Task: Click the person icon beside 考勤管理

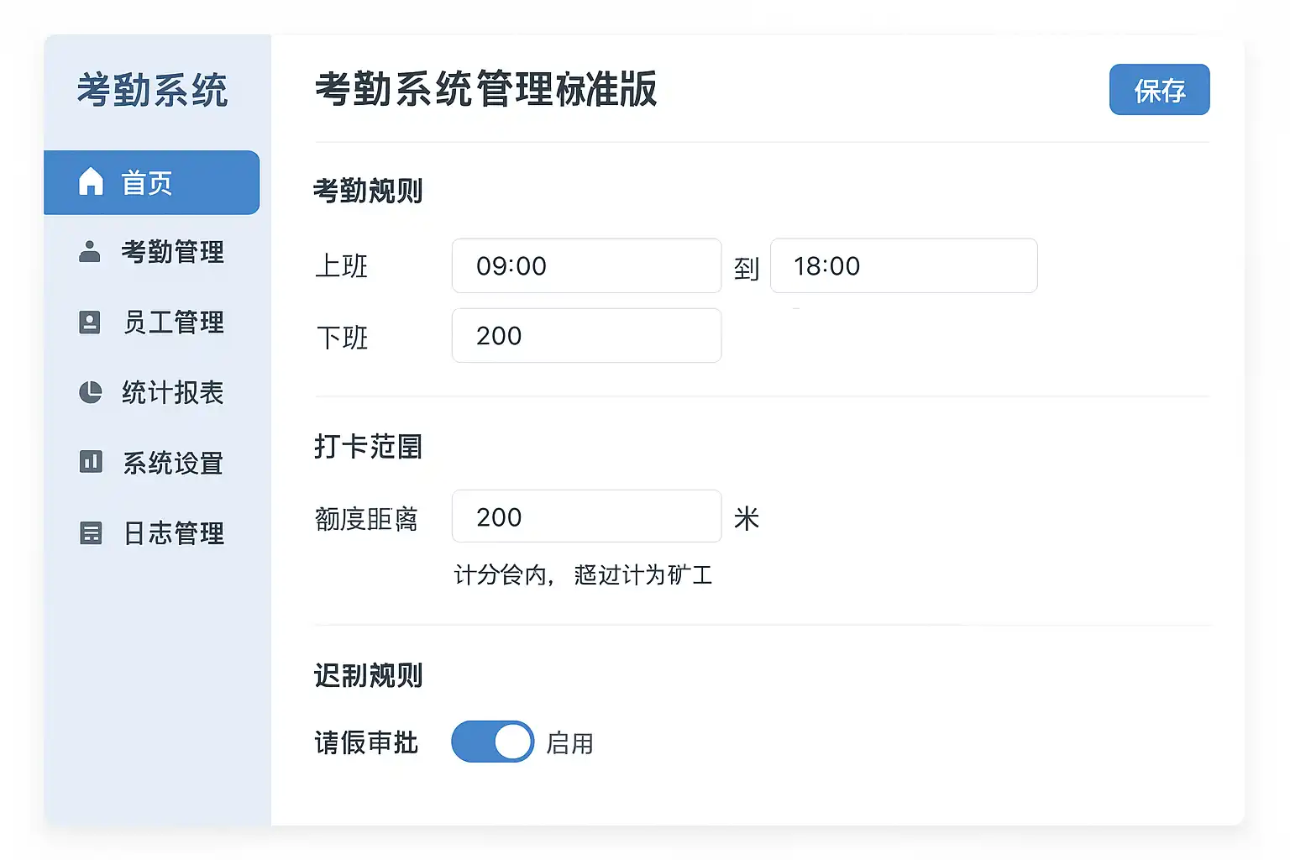Action: [x=90, y=251]
